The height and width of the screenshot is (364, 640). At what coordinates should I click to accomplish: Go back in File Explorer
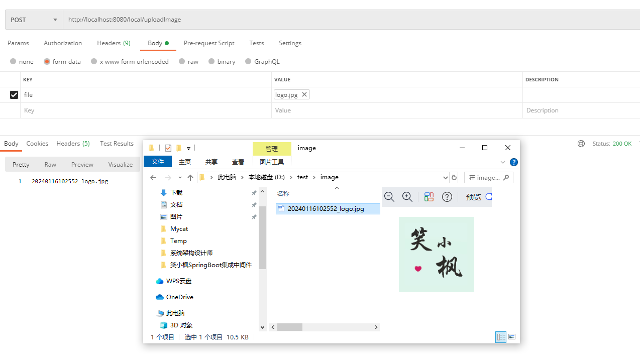click(x=154, y=178)
